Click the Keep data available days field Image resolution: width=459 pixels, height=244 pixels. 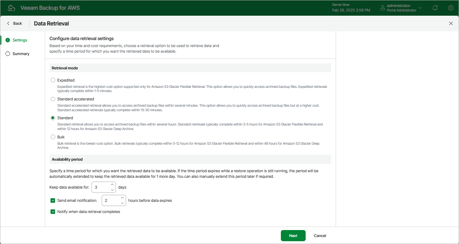(x=101, y=187)
